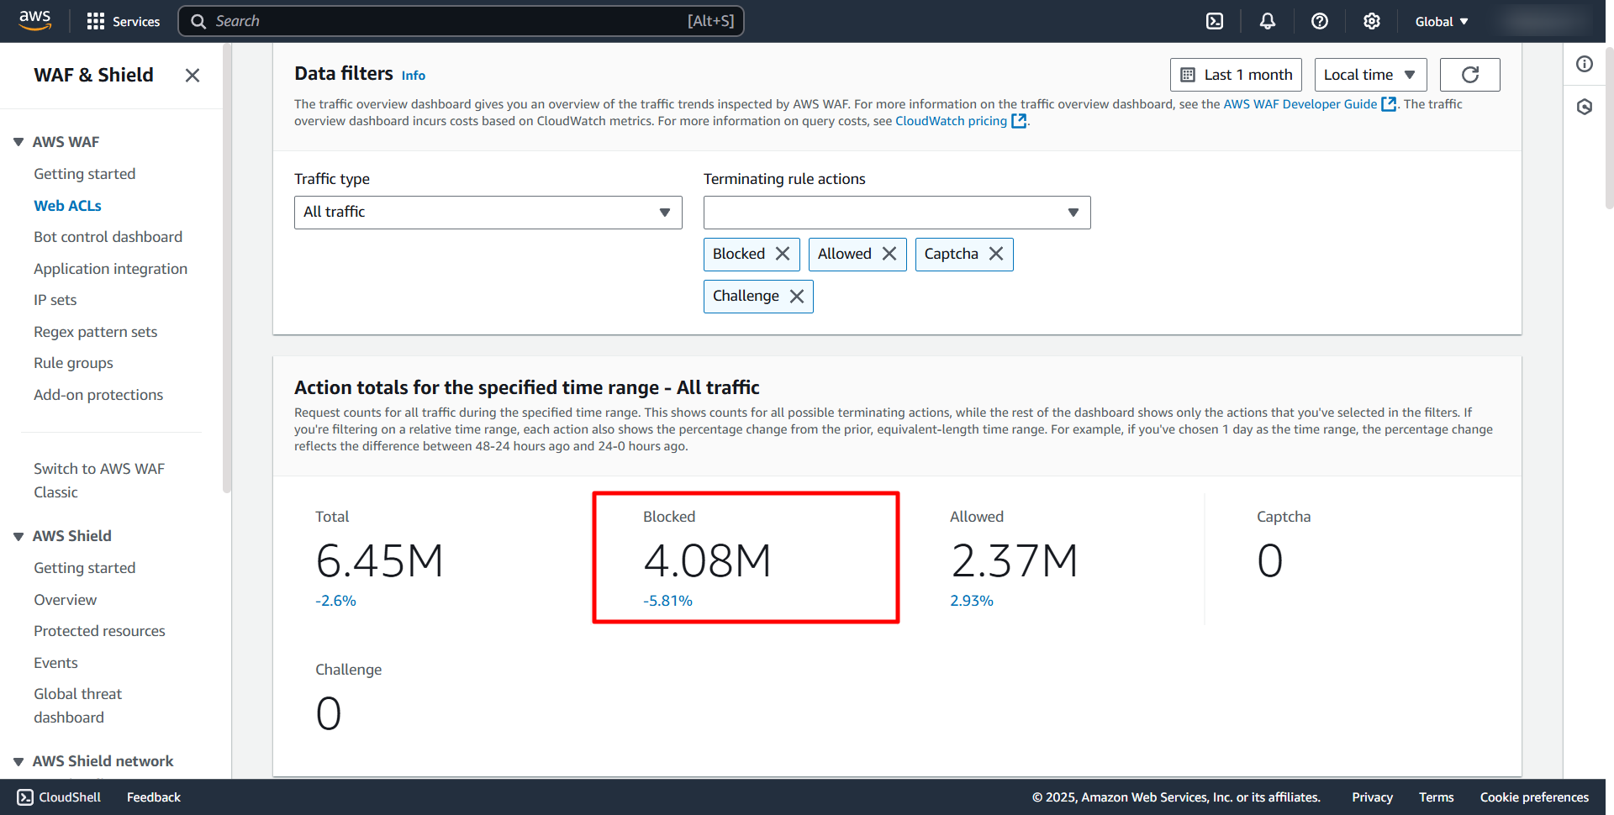
Task: Open the help question mark menu
Action: (x=1320, y=21)
